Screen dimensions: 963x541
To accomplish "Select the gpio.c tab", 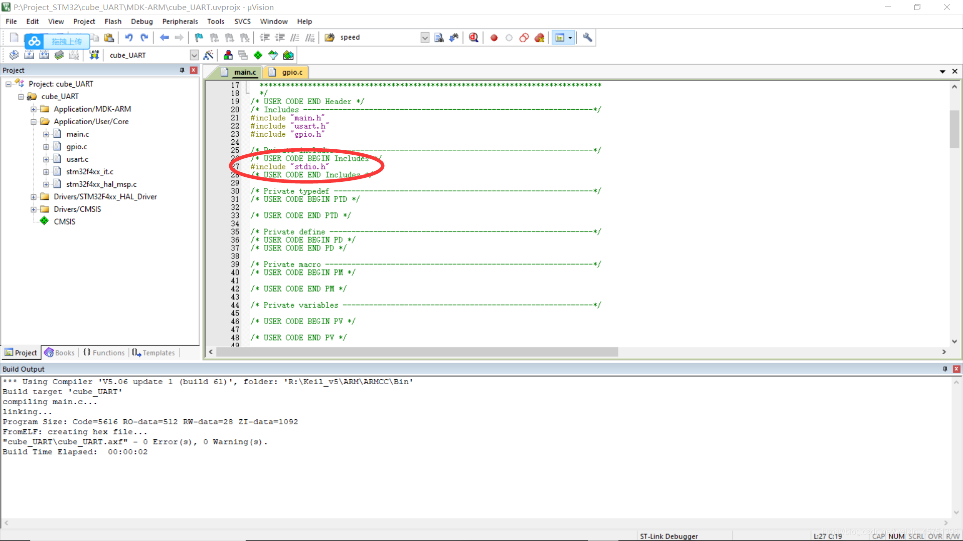I will (292, 72).
